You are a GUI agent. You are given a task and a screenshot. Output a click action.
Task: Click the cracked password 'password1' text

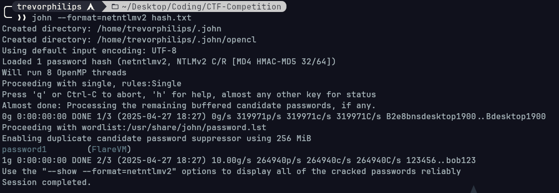[24, 150]
